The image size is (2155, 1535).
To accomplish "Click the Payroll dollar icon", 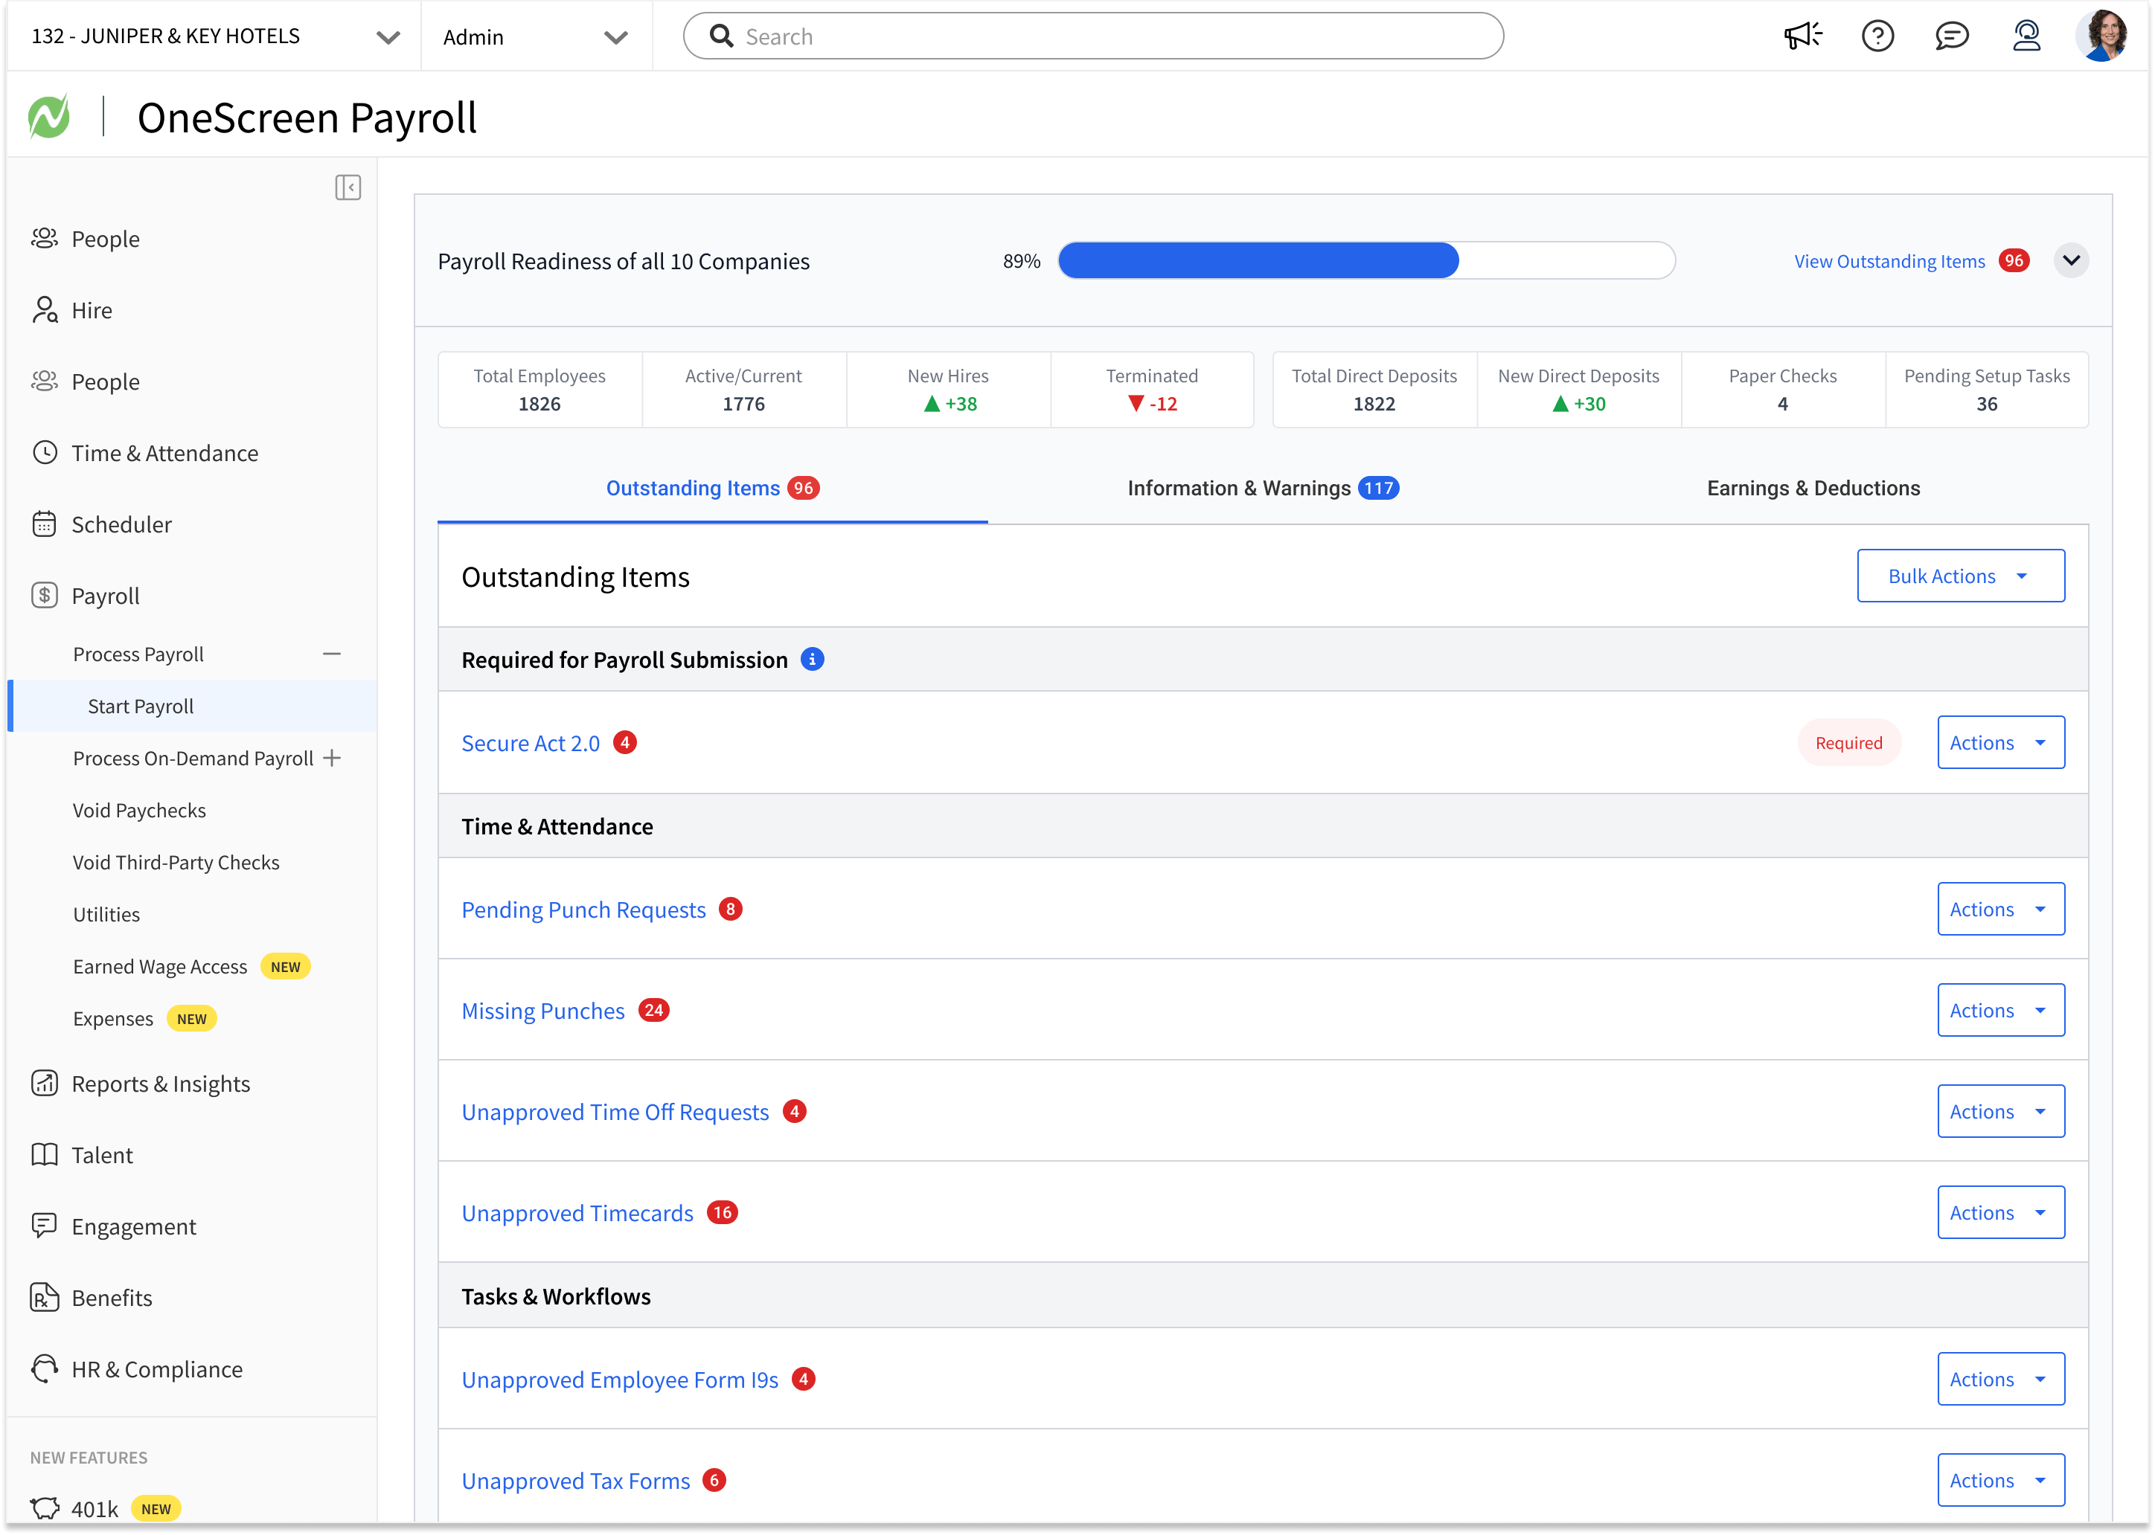I will click(45, 596).
